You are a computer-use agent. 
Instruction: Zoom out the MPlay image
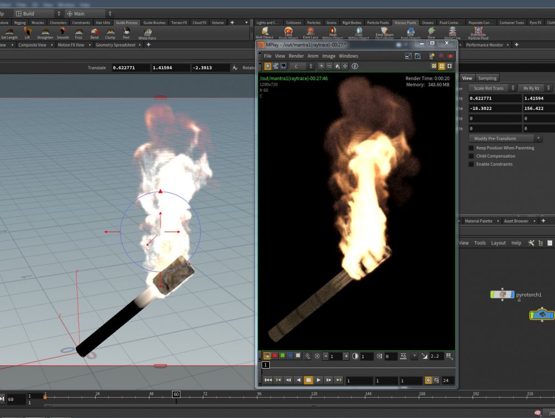click(x=329, y=66)
